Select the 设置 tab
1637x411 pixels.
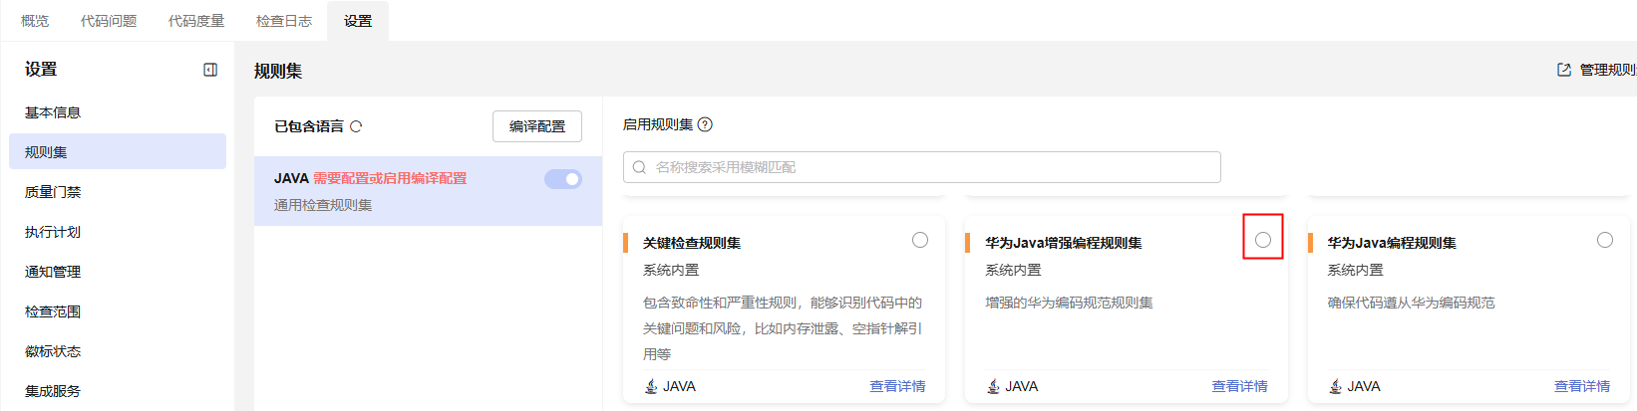point(358,21)
